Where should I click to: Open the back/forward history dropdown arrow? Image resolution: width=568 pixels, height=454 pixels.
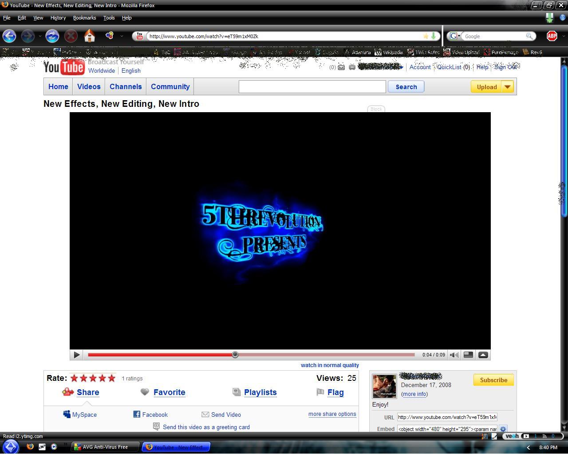pos(40,36)
